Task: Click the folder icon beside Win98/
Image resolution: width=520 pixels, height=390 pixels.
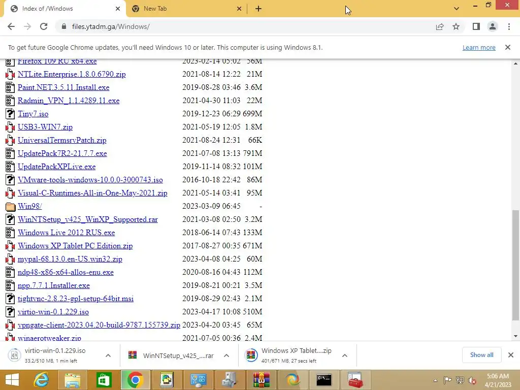Action: (x=10, y=207)
